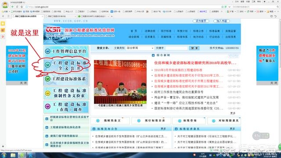The image size is (281, 158).
Task: Open the 标准公告 navigation item
Action: click(198, 31)
